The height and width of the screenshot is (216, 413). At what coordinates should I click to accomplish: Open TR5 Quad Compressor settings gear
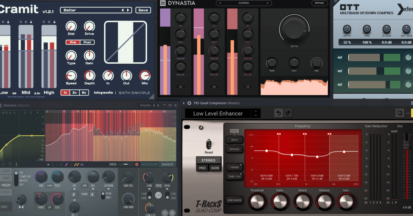[189, 103]
